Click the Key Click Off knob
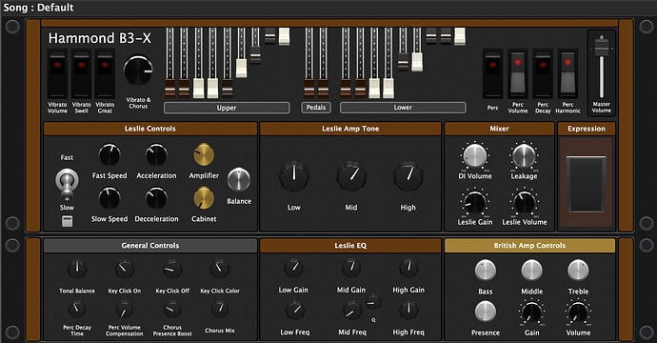This screenshot has height=343, width=657. click(x=172, y=270)
